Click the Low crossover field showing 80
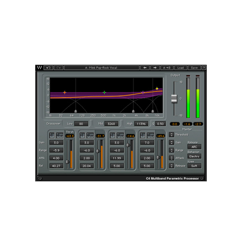 81,124
